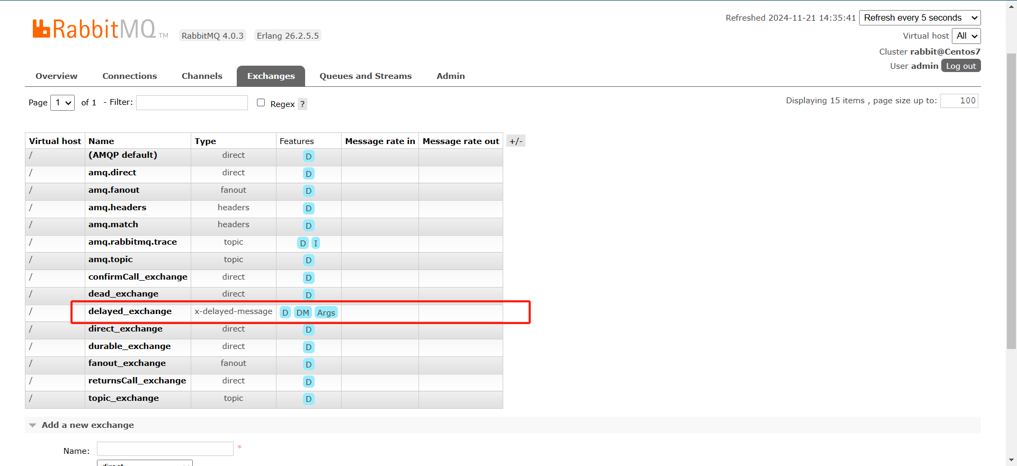Open the Virtual host selector
The image size is (1017, 466).
[x=966, y=36]
